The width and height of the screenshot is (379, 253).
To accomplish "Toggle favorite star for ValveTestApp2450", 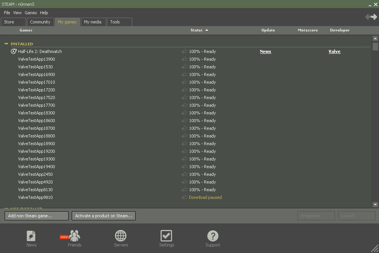I will [x=184, y=174].
